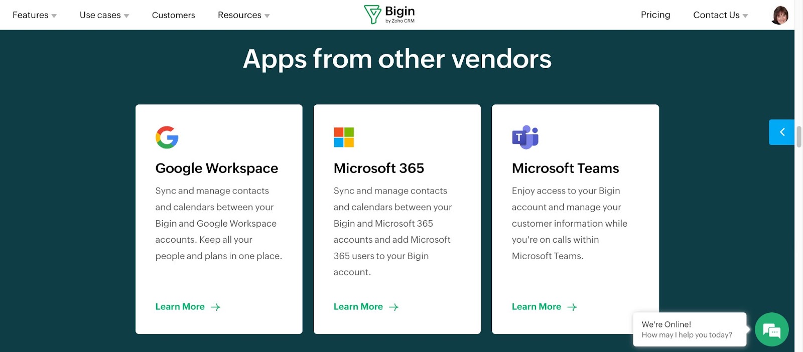The image size is (803, 352).
Task: Expand the Contact Us dropdown menu
Action: [x=721, y=15]
